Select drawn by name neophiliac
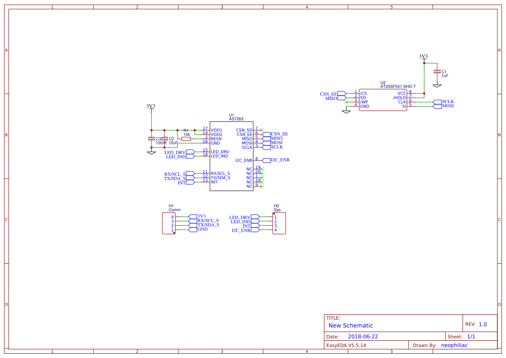The height and width of the screenshot is (358, 506). pos(454,345)
